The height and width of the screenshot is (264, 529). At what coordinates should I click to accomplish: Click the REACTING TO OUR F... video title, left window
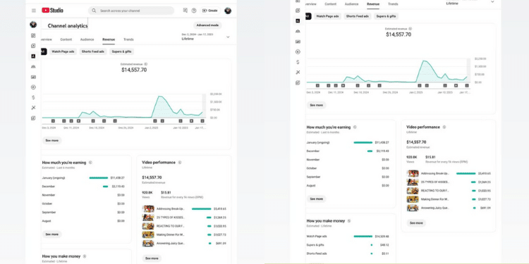tap(171, 226)
